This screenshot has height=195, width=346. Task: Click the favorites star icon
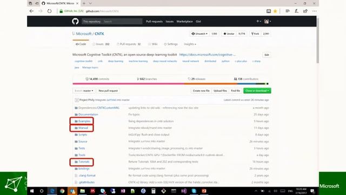pyautogui.click(x=275, y=11)
